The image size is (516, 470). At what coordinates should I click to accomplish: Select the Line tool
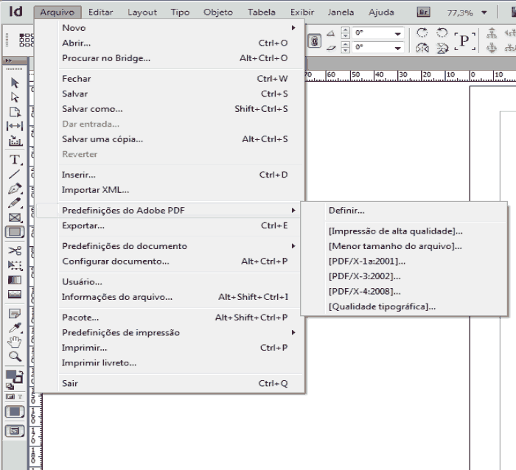[14, 175]
